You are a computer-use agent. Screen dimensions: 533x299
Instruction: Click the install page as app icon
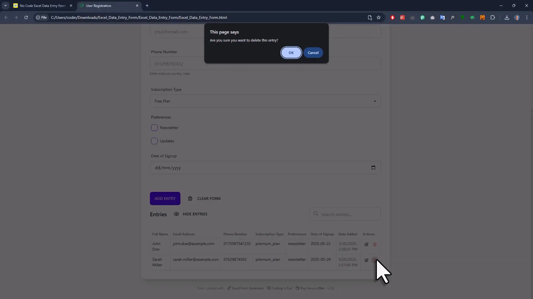pos(370,17)
